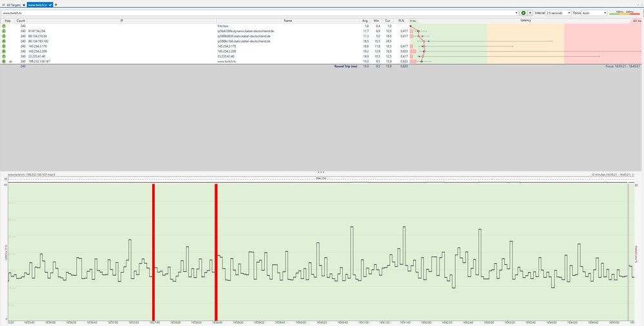The image size is (644, 326).
Task: Click the 301 ms max latency label
Action: coord(636,21)
